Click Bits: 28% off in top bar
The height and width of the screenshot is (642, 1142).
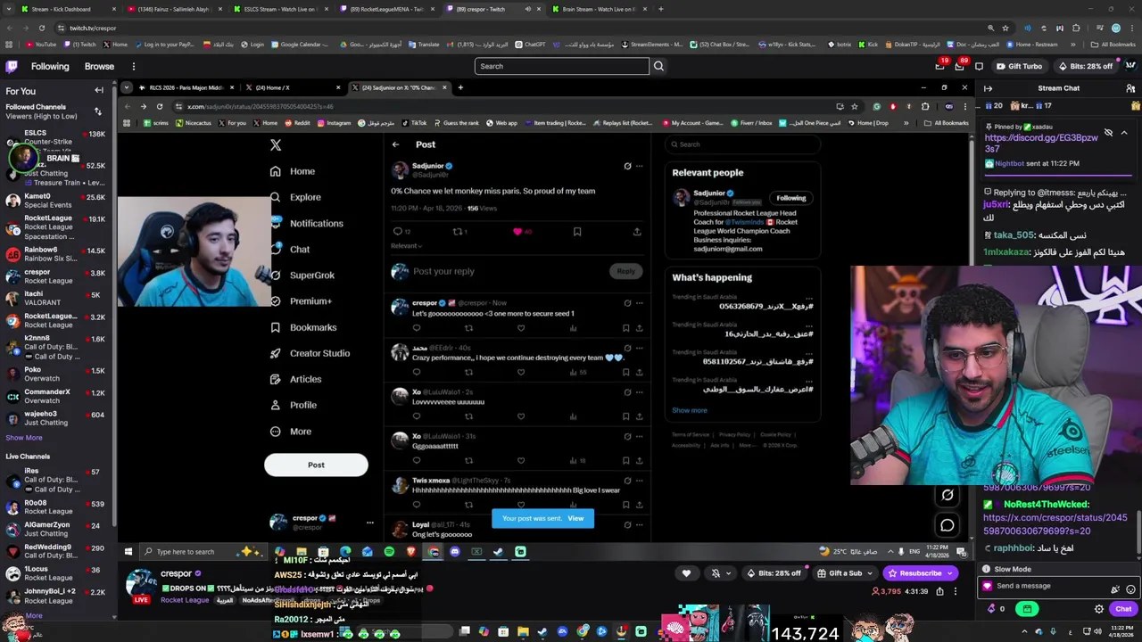click(1085, 66)
